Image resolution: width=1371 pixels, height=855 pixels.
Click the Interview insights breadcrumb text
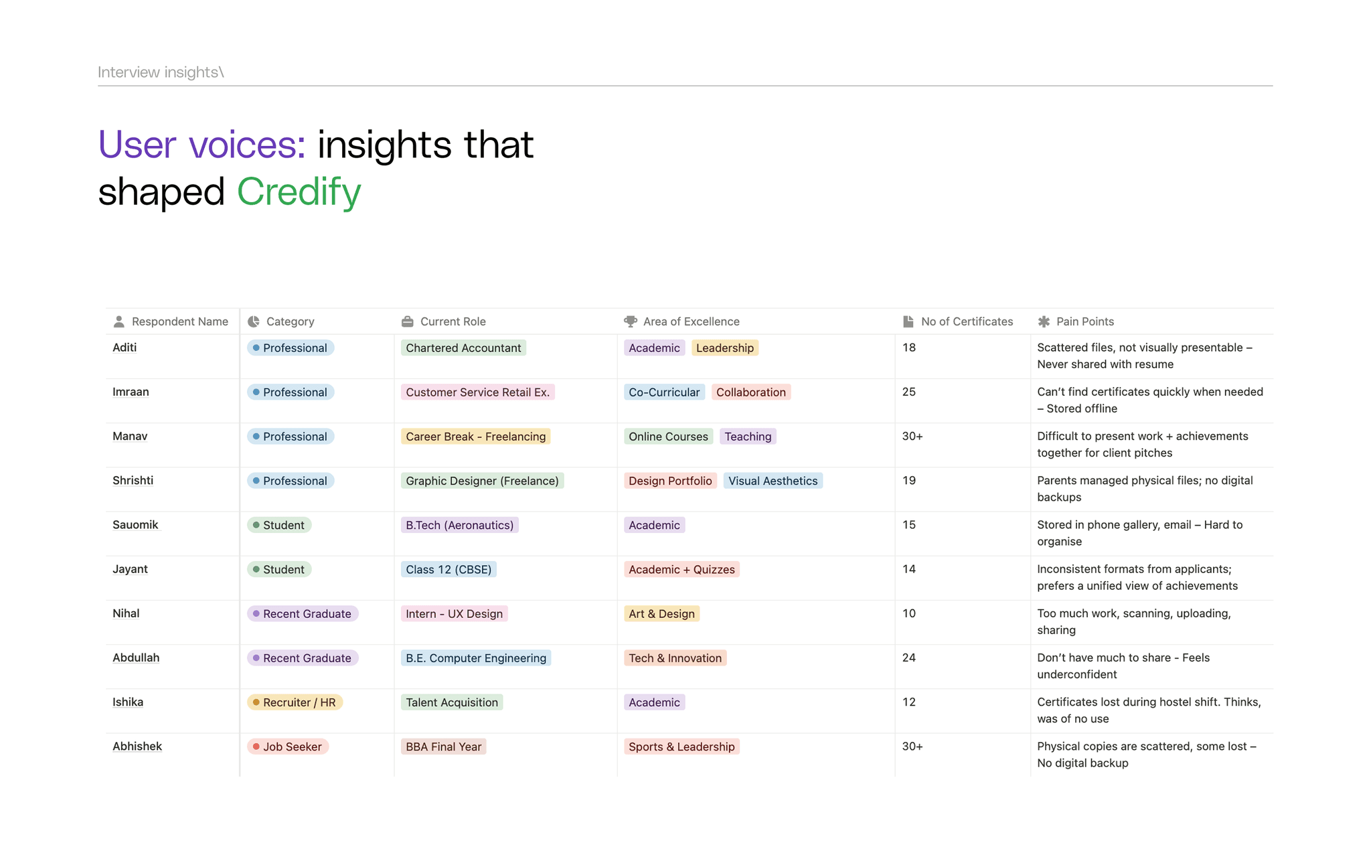pyautogui.click(x=160, y=72)
